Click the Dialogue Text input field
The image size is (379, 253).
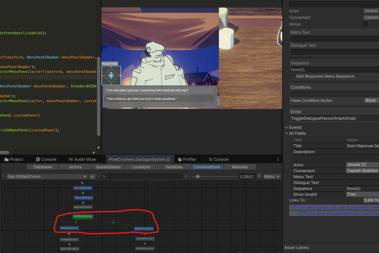click(x=335, y=52)
